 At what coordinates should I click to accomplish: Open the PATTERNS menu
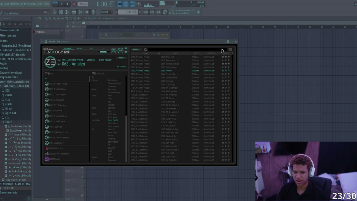(x=15, y=4)
